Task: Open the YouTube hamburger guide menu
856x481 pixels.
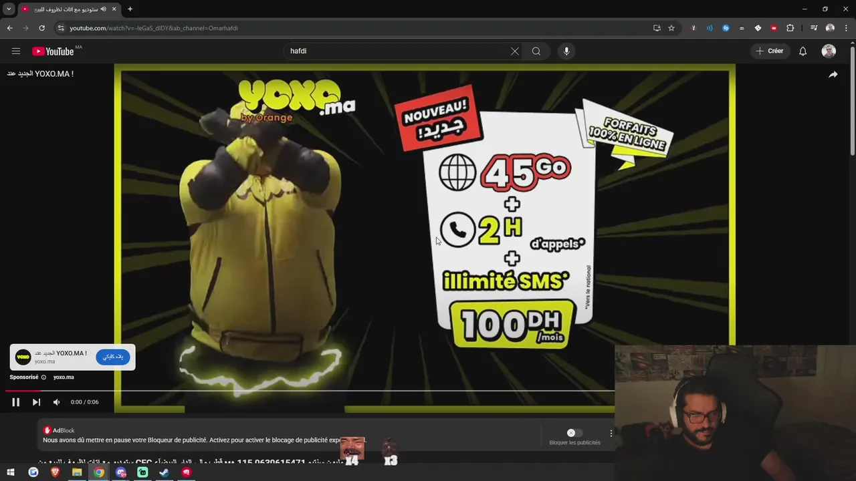Action: pyautogui.click(x=16, y=51)
